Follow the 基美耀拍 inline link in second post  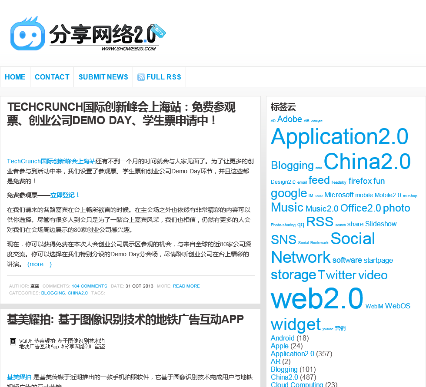[19, 377]
